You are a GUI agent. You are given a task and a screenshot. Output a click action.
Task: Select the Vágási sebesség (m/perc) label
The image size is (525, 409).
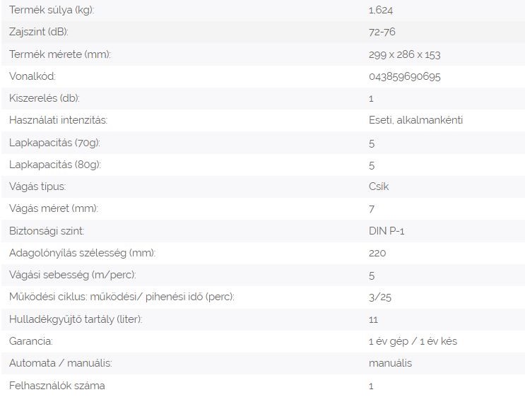[x=73, y=275]
